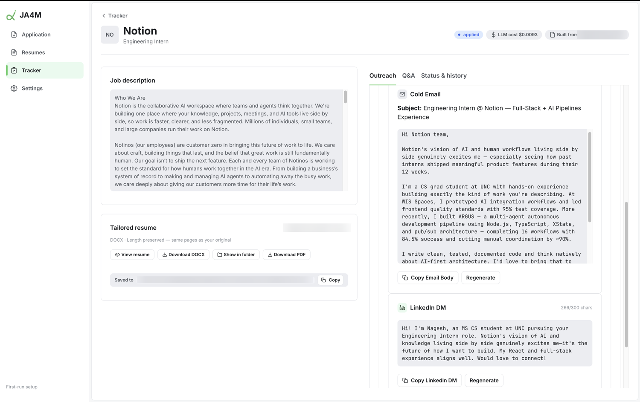Click the Built from chip
Image resolution: width=640 pixels, height=402 pixels.
point(587,35)
